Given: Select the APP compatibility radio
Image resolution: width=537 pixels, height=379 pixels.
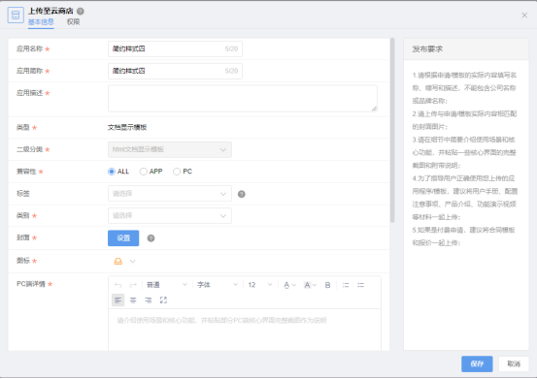Looking at the screenshot, I should click(x=143, y=172).
